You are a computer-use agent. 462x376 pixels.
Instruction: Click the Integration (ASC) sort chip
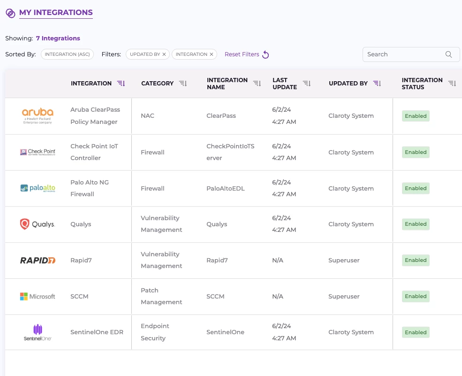pyautogui.click(x=68, y=54)
